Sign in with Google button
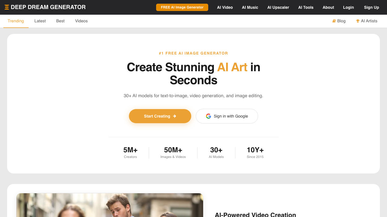Viewport: 387px width, 217px height. click(227, 116)
